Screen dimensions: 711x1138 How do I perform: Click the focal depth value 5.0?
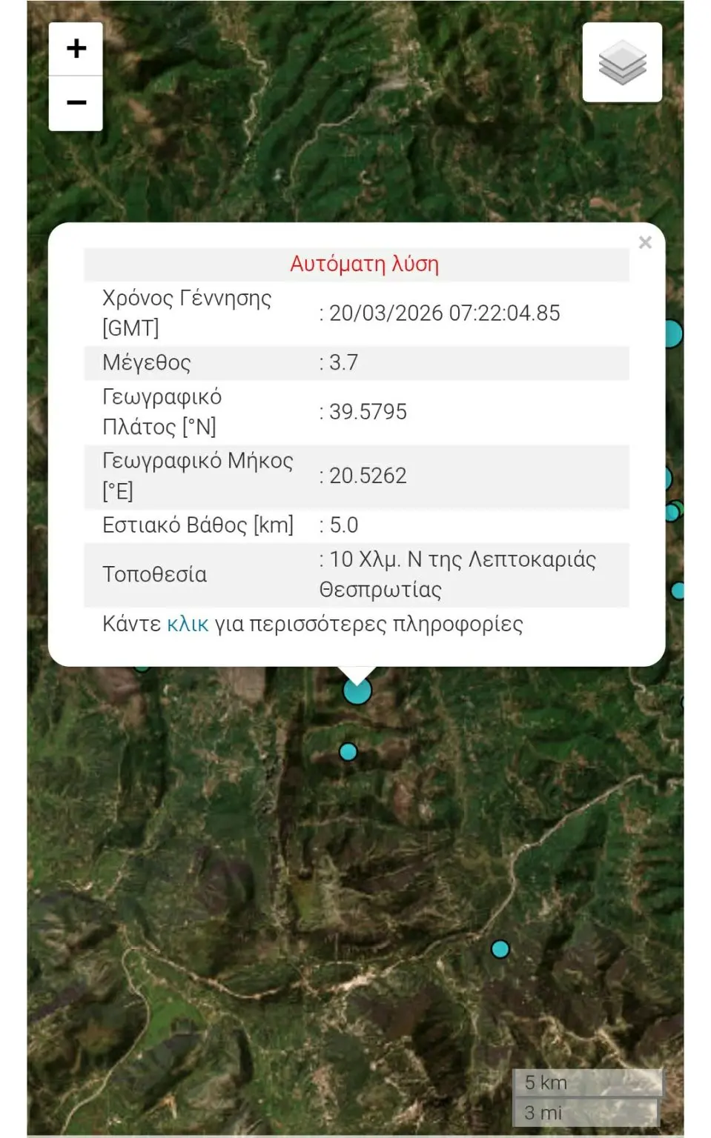point(343,525)
